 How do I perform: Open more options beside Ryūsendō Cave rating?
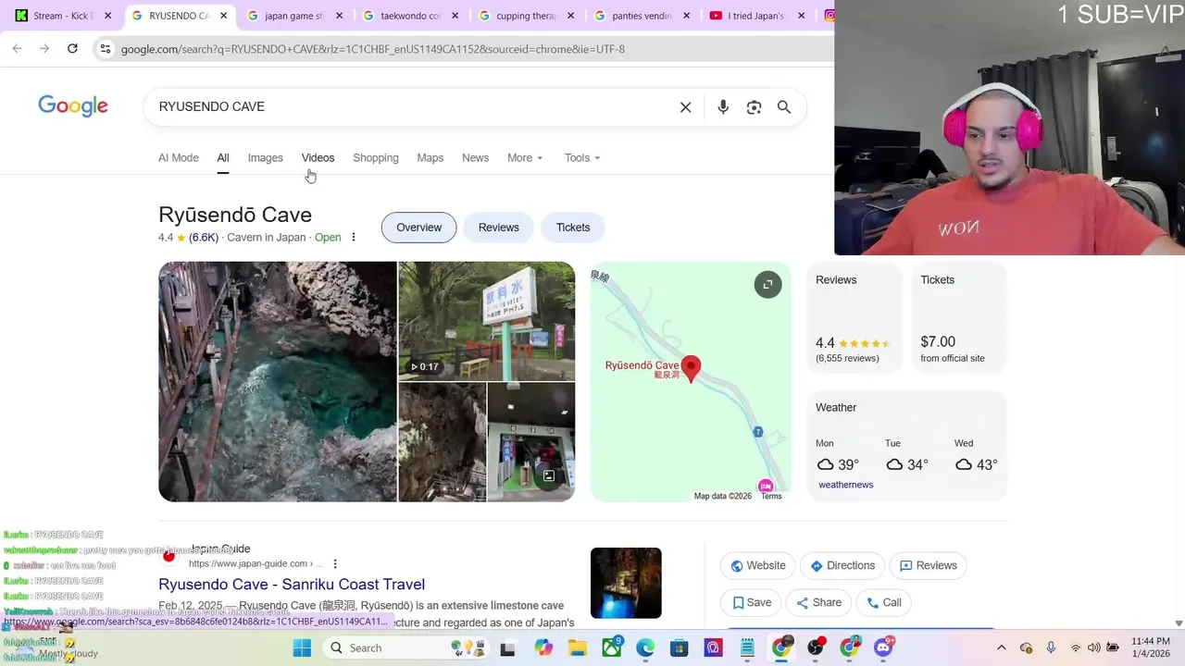point(353,238)
